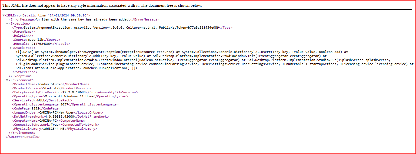The image size is (416, 154).
Task: Collapse the SDLErrorDetails root node
Action: click(x=4, y=16)
